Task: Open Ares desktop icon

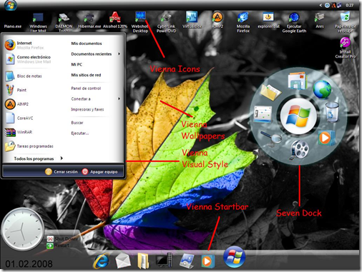Action: click(x=320, y=21)
